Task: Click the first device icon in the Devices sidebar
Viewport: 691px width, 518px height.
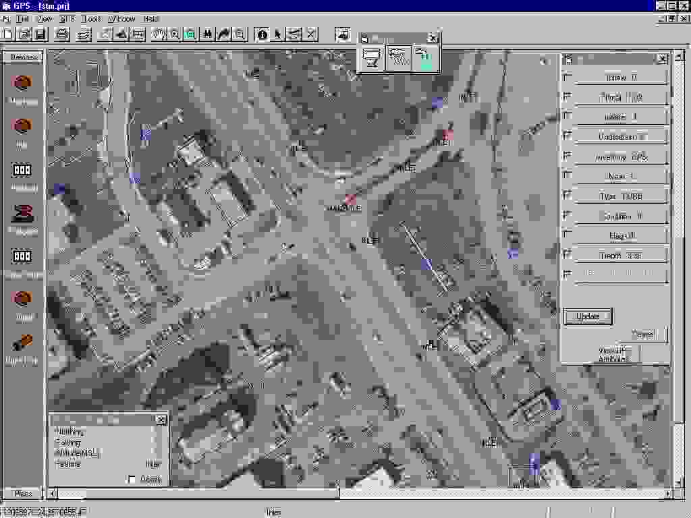Action: [x=23, y=82]
